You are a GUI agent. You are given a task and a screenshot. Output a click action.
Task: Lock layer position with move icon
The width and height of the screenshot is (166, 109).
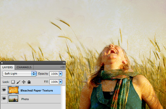point(24,82)
